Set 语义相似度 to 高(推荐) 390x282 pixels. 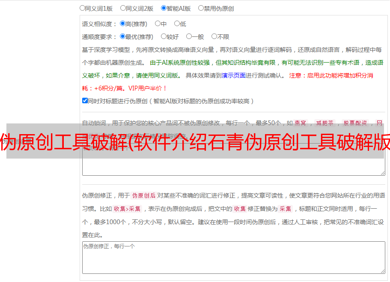pyautogui.click(x=122, y=24)
